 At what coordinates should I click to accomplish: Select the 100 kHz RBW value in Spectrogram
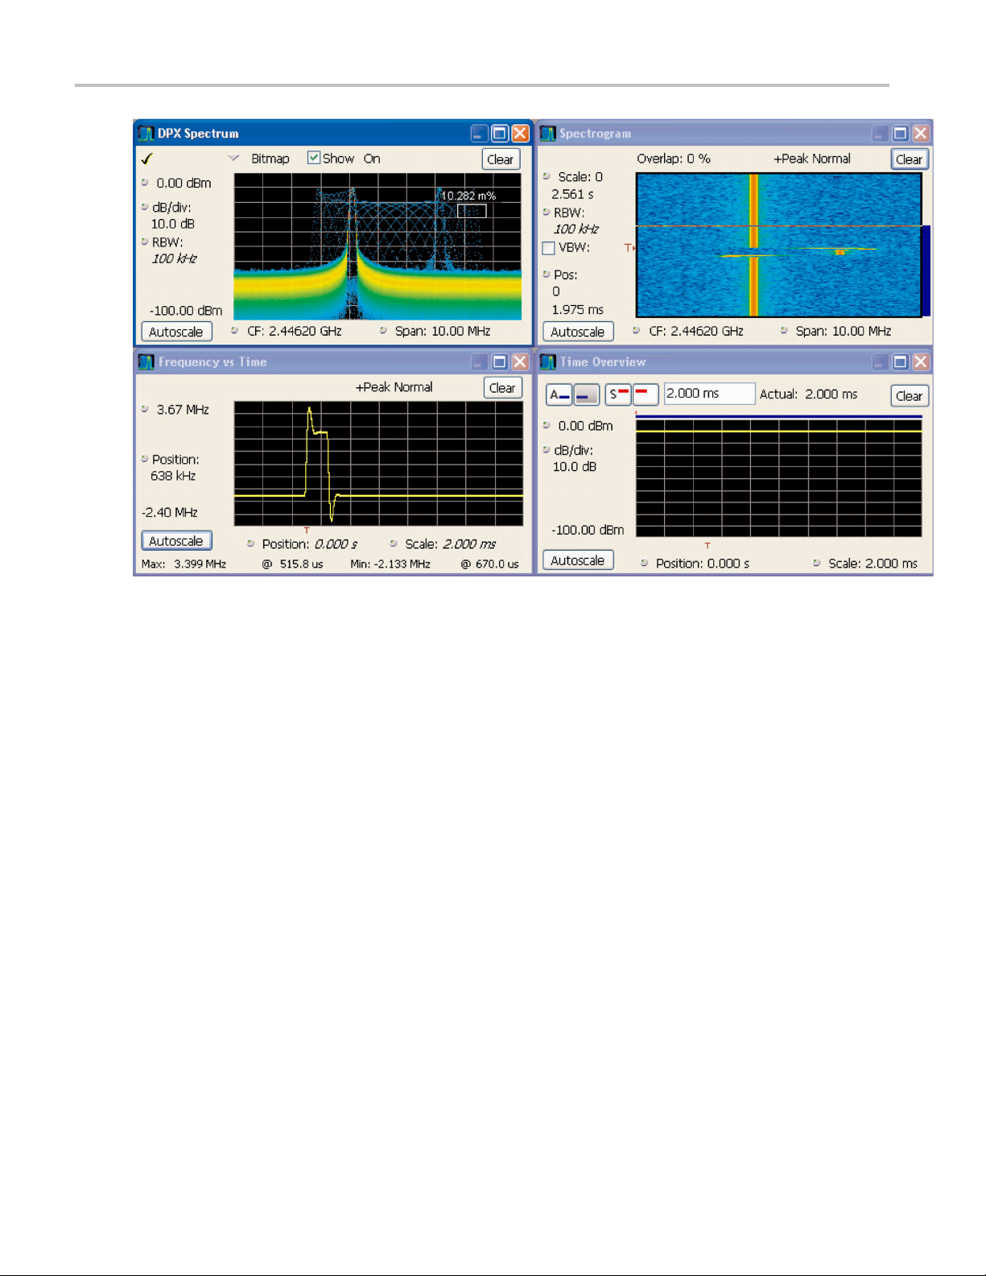click(x=576, y=229)
